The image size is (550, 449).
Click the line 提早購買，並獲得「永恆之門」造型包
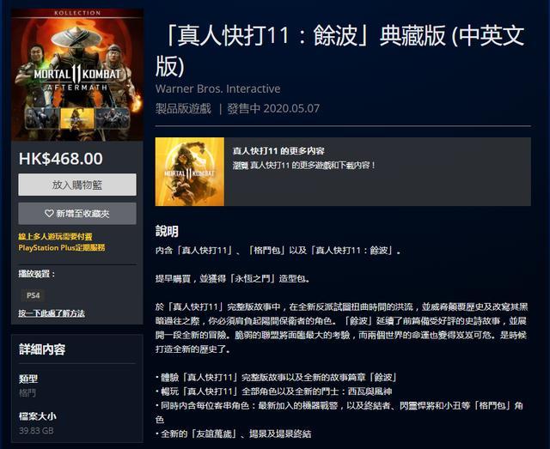tap(233, 279)
